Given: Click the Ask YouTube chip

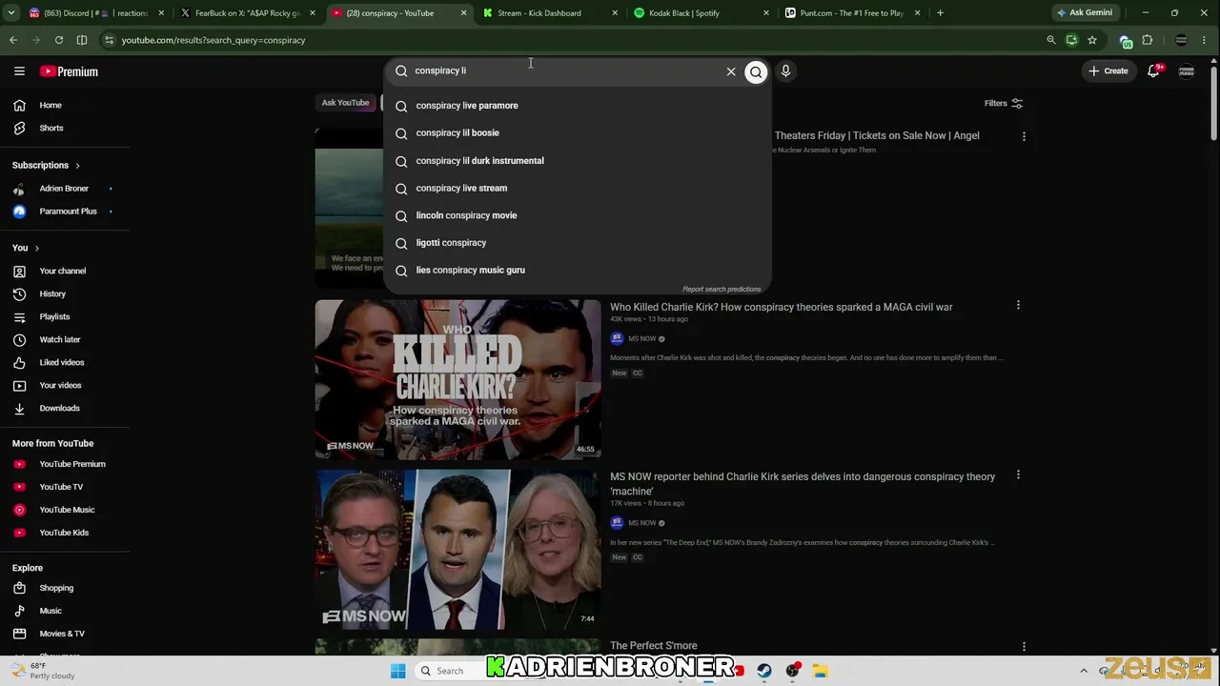Looking at the screenshot, I should point(345,103).
